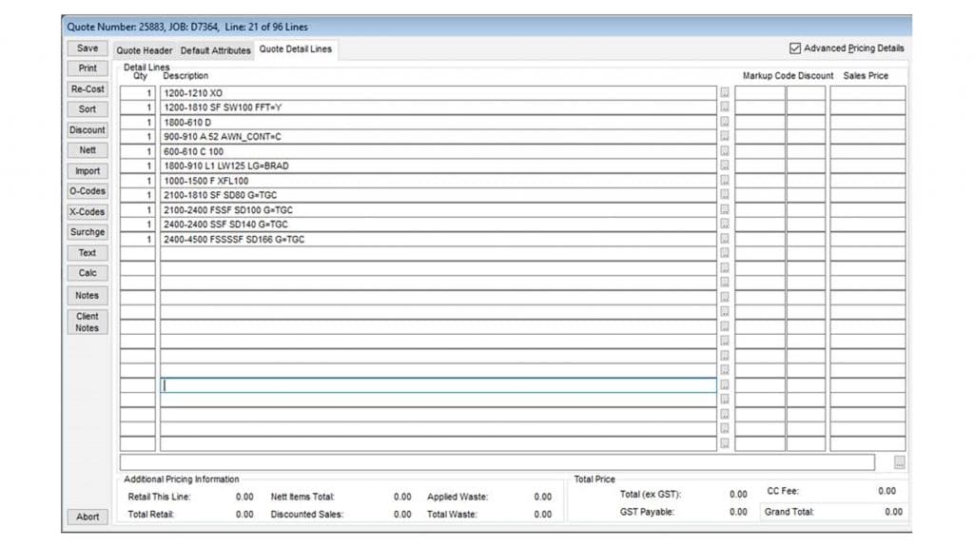Screen dimensions: 974x548
Task: Open lookup icon beside 1800-610 D line
Action: point(724,122)
